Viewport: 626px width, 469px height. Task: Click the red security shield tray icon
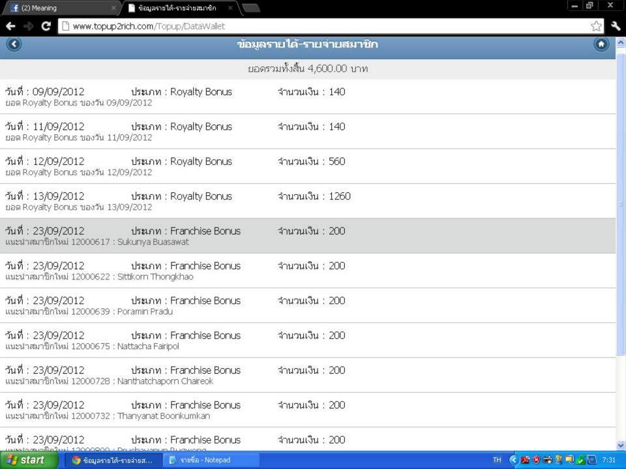click(x=536, y=461)
